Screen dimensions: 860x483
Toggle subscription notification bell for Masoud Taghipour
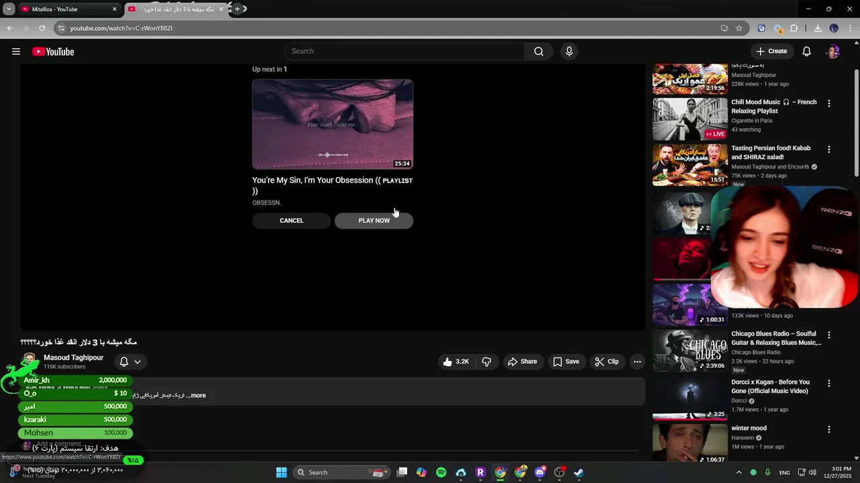130,362
